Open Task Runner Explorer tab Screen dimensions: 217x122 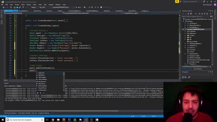tap(10, 113)
